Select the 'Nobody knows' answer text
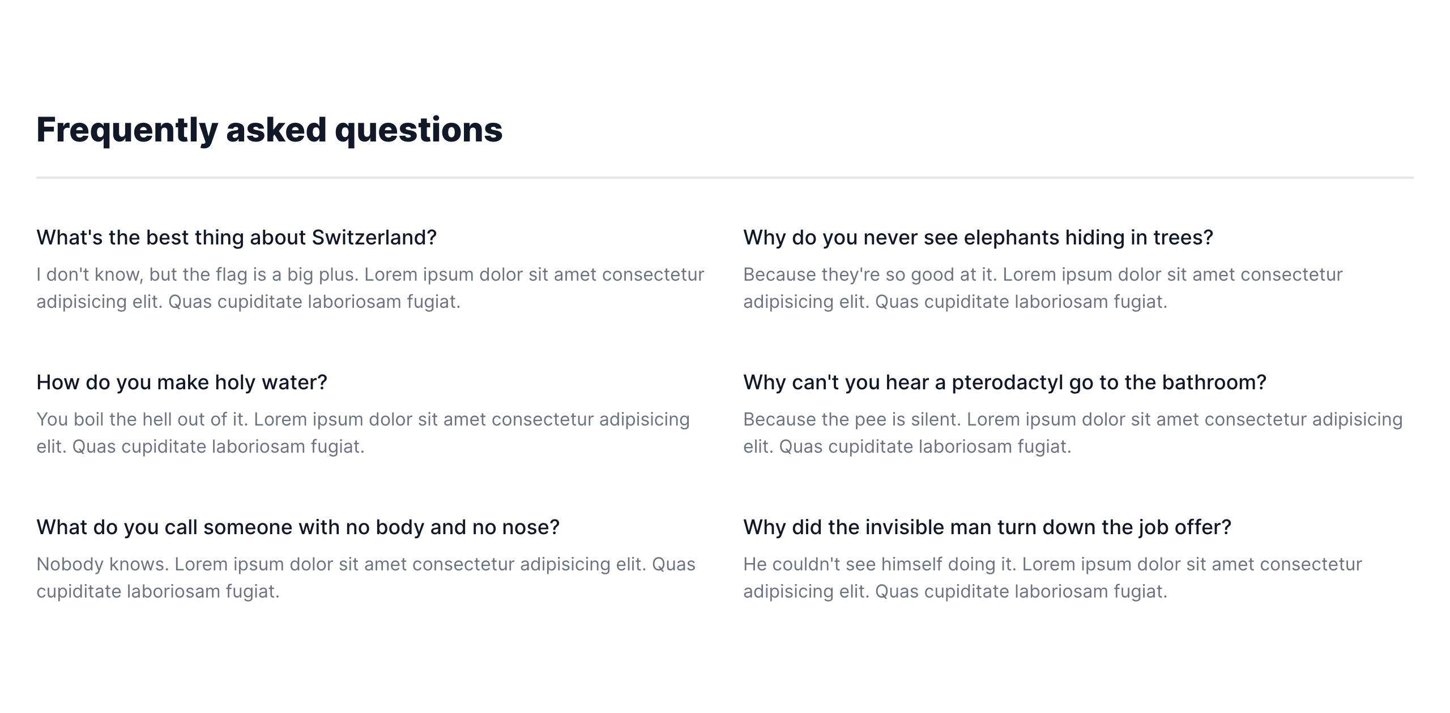 [366, 578]
